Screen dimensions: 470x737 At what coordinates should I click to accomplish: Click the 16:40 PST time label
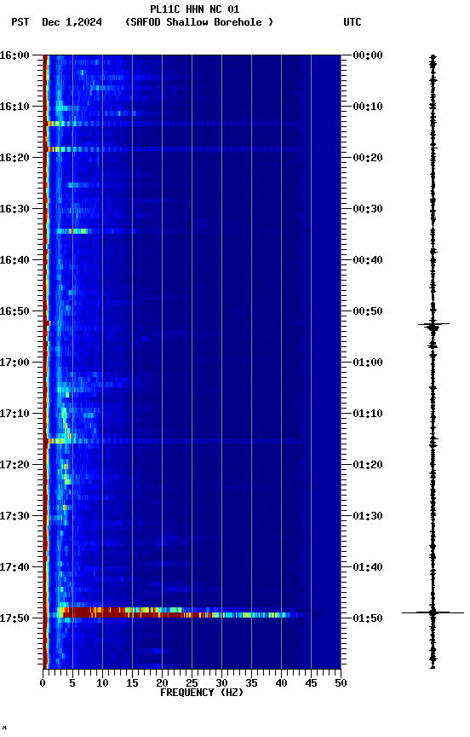point(14,260)
